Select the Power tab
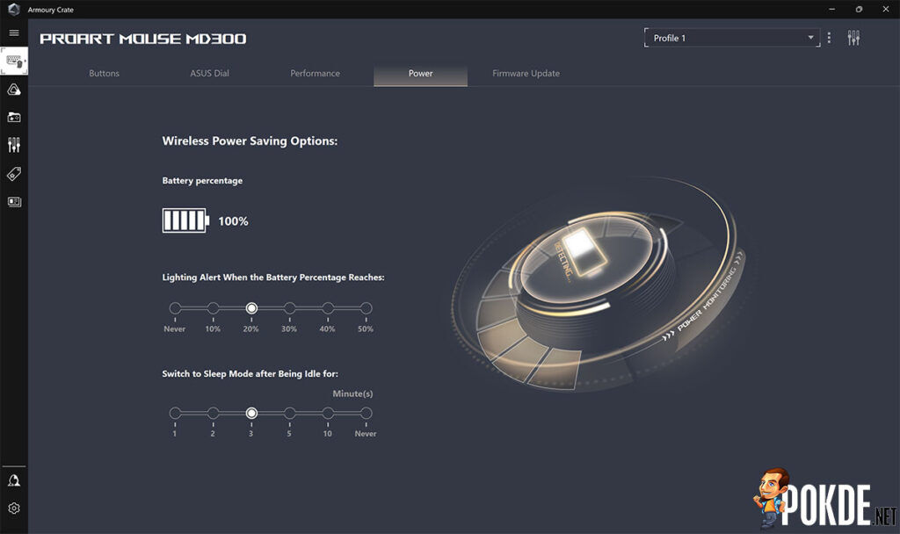900x534 pixels. click(x=421, y=75)
